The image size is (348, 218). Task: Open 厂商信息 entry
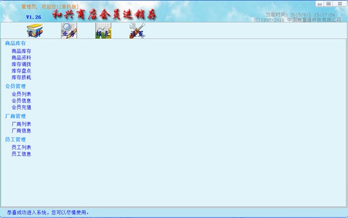21,130
